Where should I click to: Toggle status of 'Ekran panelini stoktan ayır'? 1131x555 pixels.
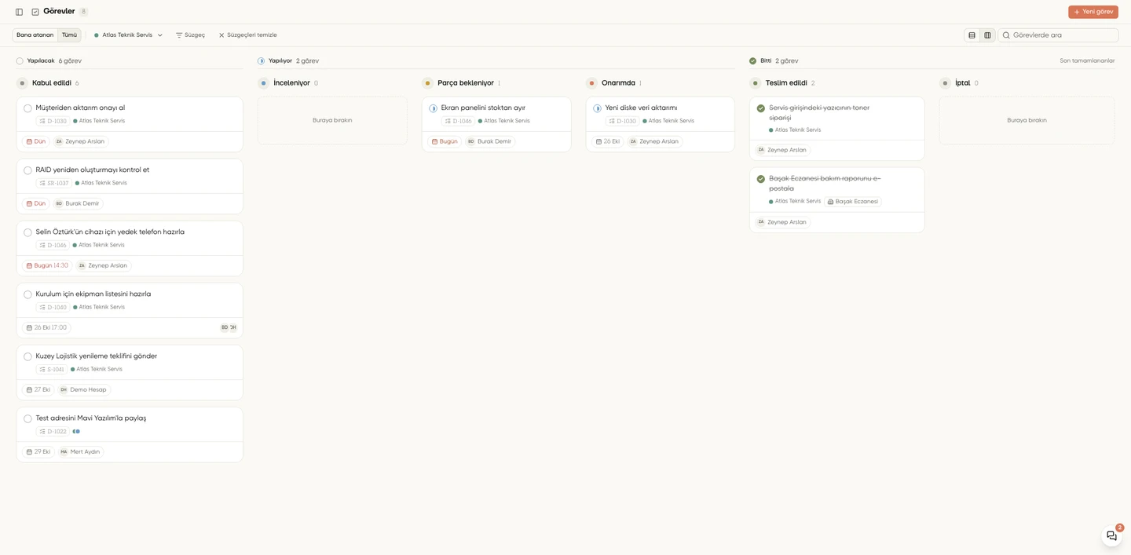coord(433,108)
